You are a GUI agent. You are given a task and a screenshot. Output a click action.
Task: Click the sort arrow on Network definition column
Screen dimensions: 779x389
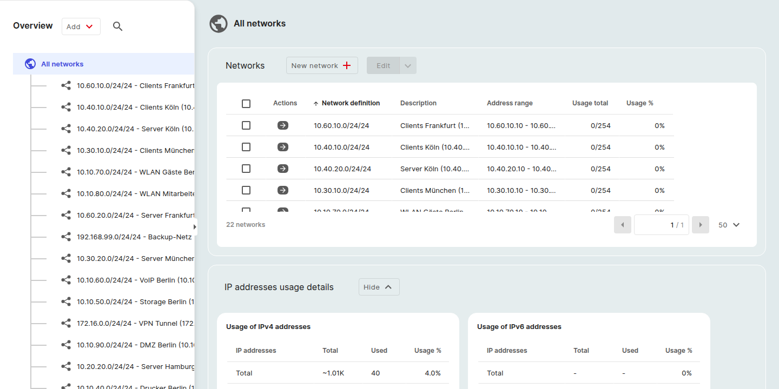click(x=316, y=104)
